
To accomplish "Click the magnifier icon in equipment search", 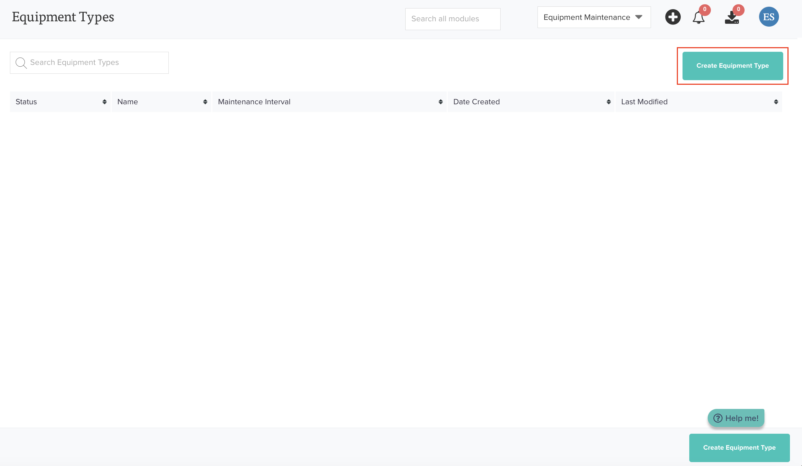I will tap(21, 63).
